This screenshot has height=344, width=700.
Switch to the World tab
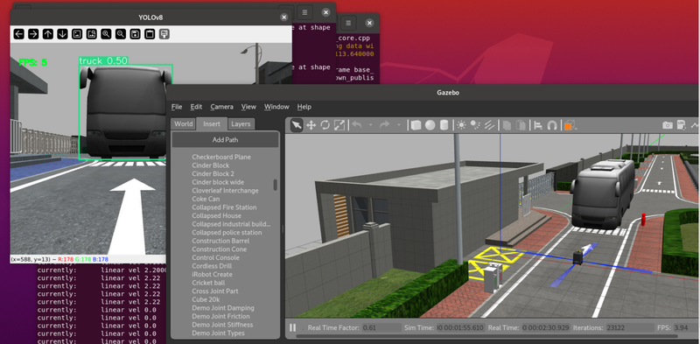tap(184, 123)
